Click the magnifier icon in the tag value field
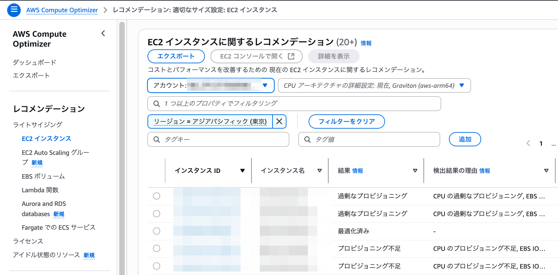The image size is (558, 275). coord(308,140)
